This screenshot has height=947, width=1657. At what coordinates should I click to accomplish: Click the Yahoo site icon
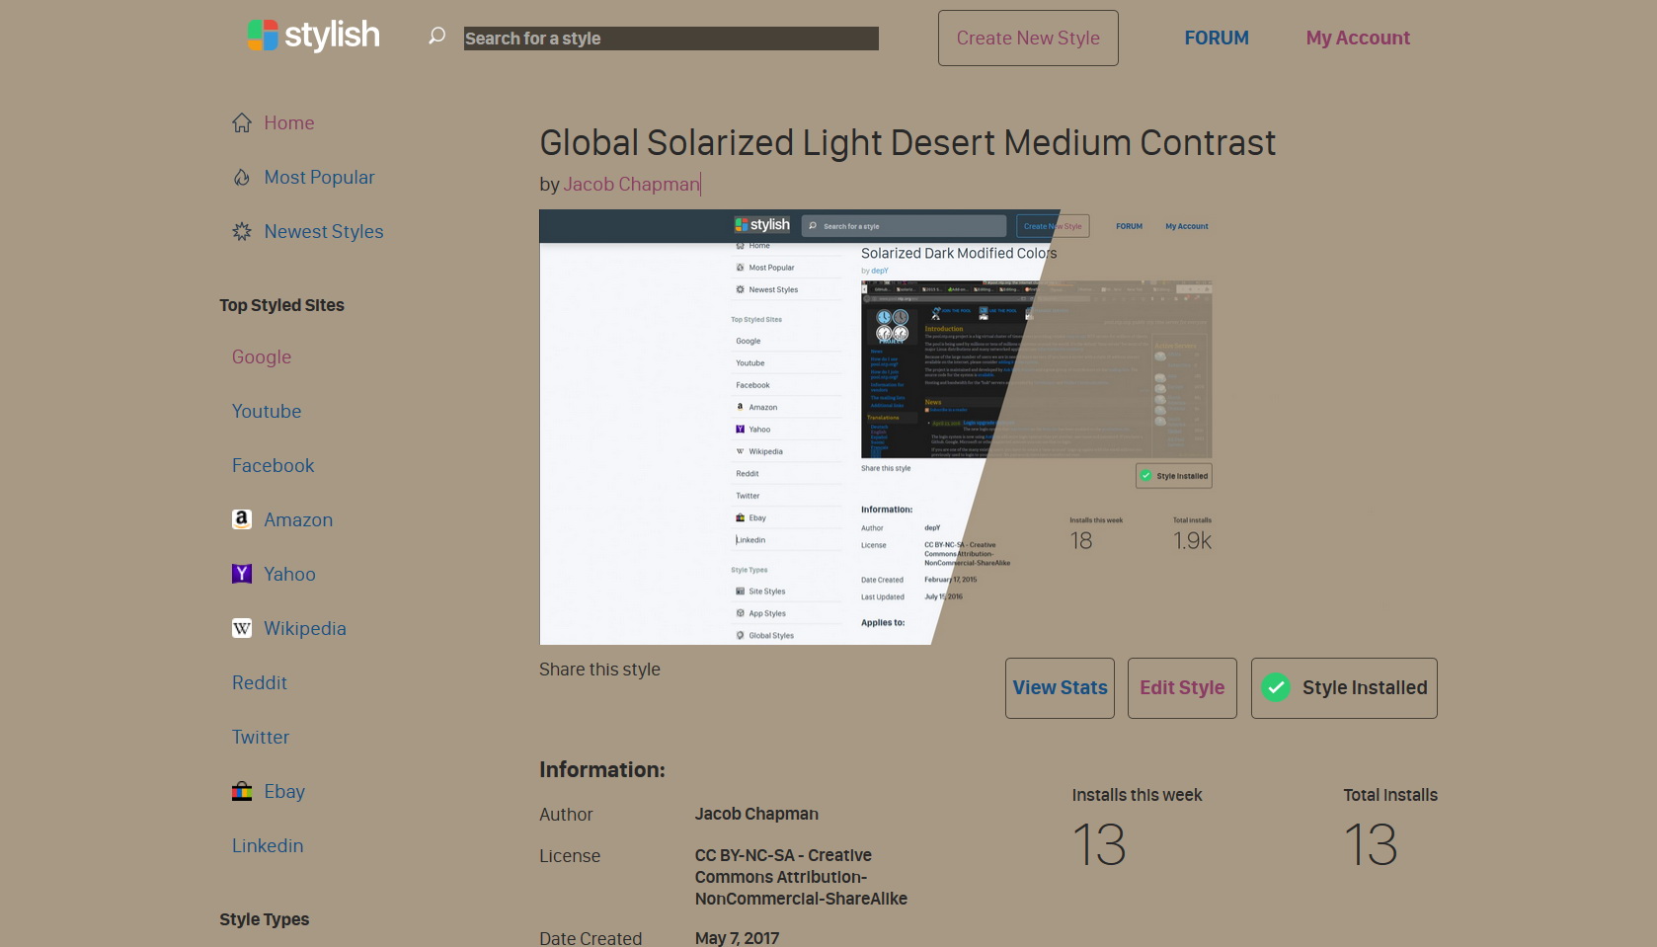[242, 573]
